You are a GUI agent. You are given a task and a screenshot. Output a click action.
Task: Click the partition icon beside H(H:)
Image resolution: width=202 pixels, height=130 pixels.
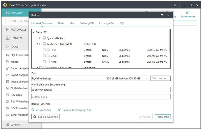48,62
